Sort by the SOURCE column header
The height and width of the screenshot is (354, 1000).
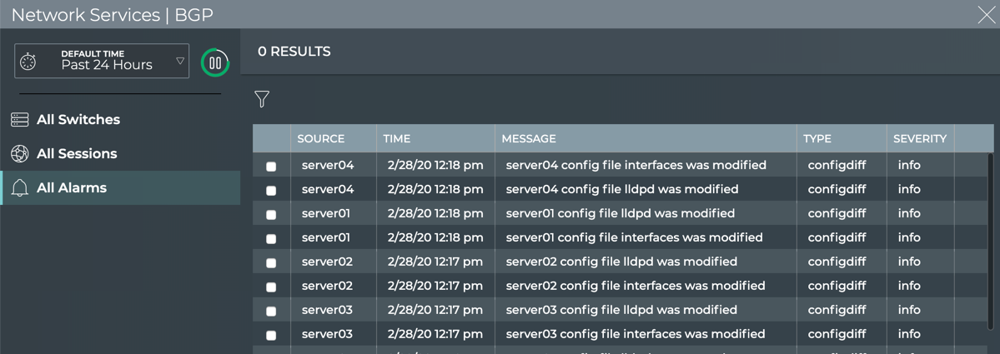click(x=321, y=139)
